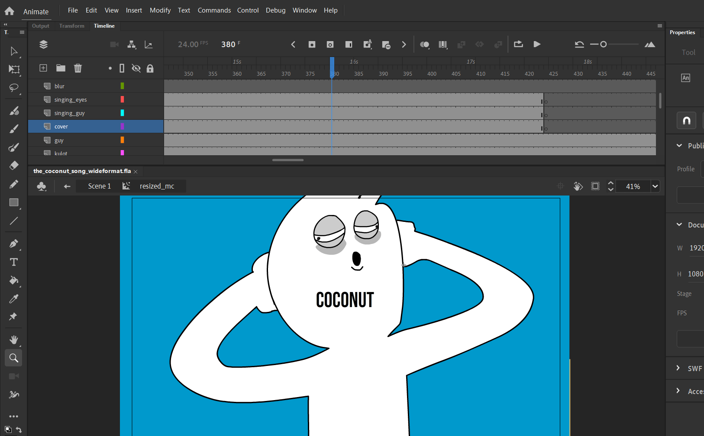Screen dimensions: 704x436
Task: Open the stage zoom percentage dropdown
Action: coord(655,186)
